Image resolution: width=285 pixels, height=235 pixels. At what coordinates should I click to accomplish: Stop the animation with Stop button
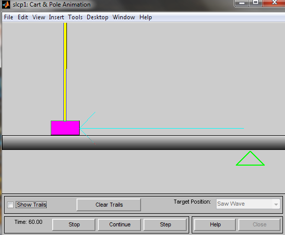pyautogui.click(x=74, y=225)
